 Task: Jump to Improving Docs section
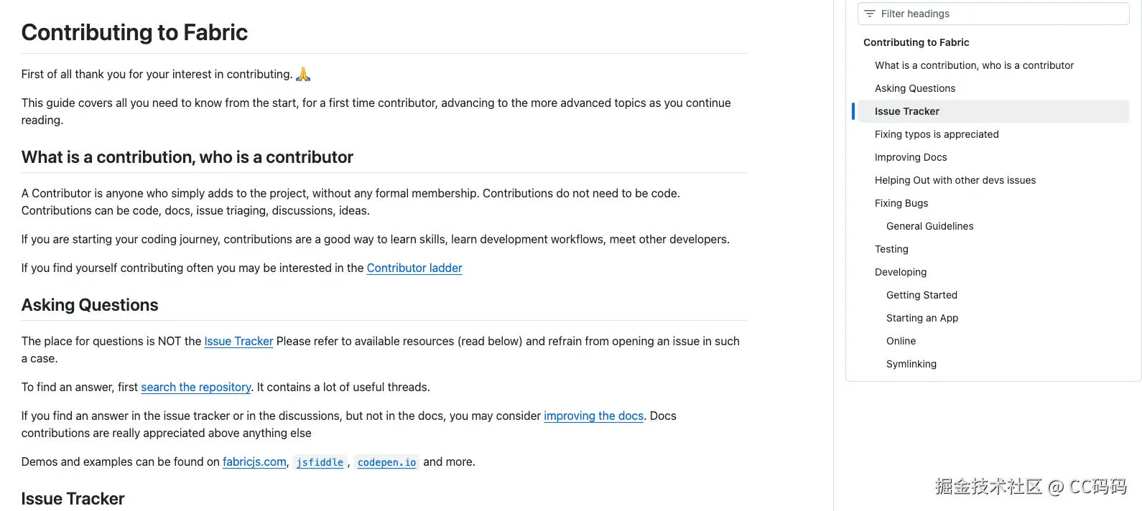tap(911, 157)
